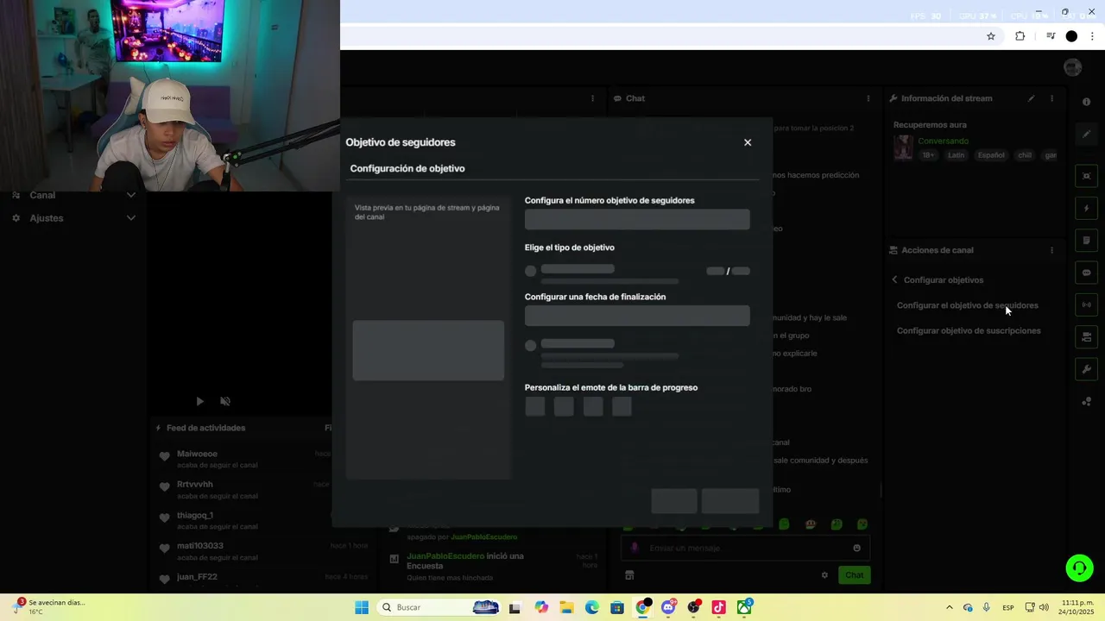1105x621 pixels.
Task: Open Configurar objetivo de suscripciones
Action: (x=969, y=330)
